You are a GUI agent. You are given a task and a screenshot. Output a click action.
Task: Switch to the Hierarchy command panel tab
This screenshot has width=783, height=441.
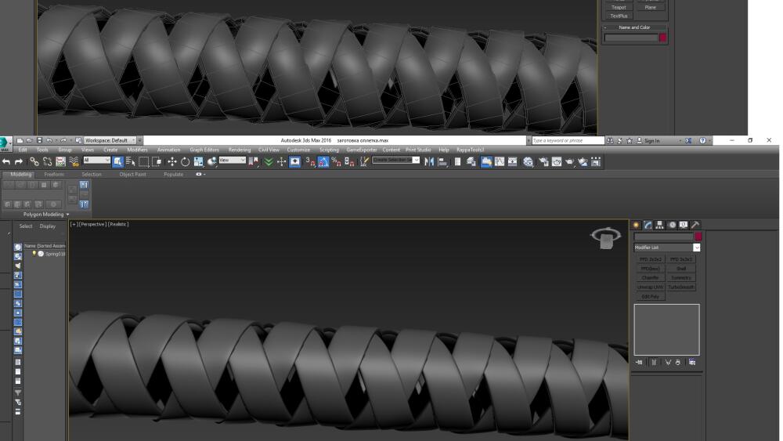click(x=659, y=226)
